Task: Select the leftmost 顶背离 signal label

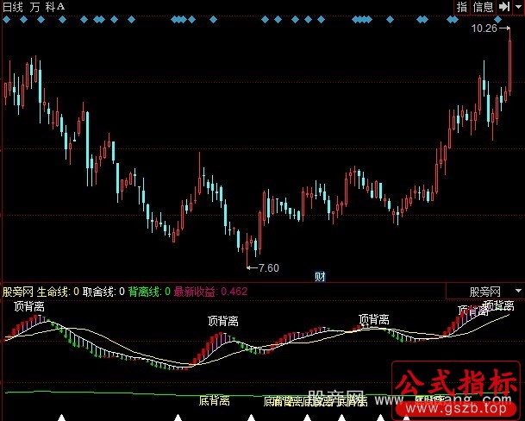Action: coord(30,306)
